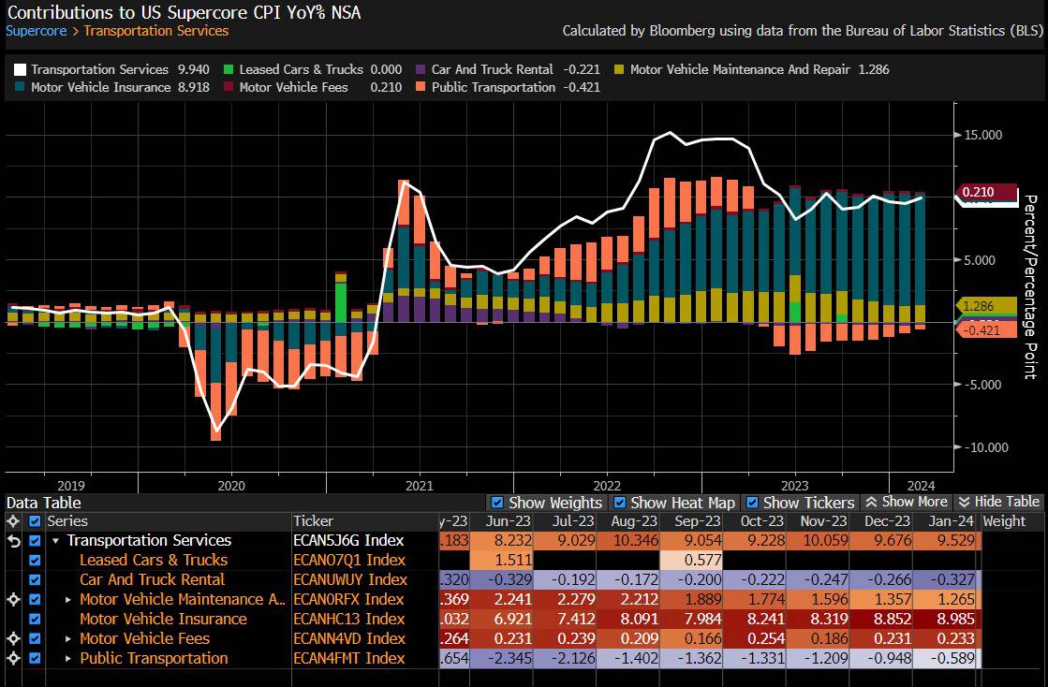This screenshot has height=687, width=1048.
Task: Uncheck the Show Tickers option
Action: click(752, 503)
